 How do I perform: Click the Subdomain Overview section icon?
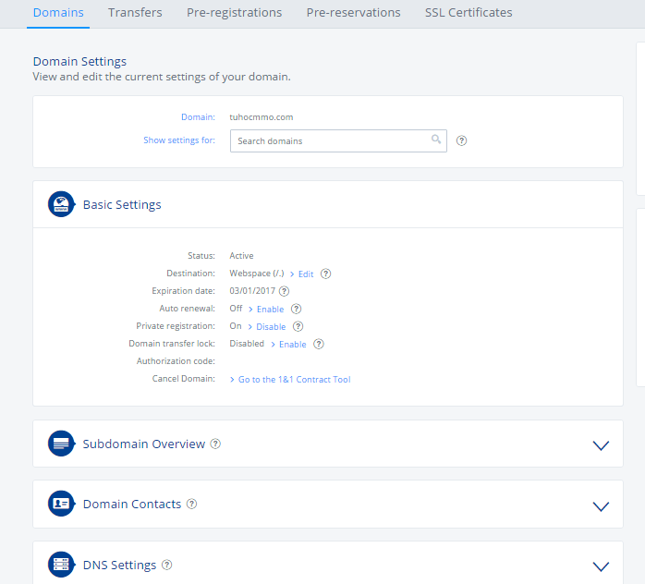pos(61,444)
